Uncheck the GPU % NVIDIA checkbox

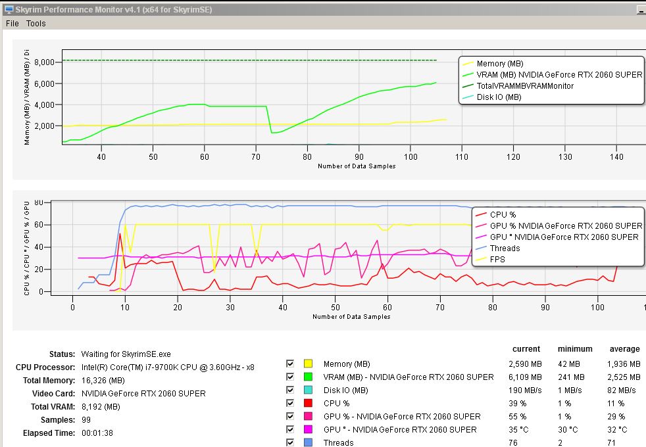point(290,417)
